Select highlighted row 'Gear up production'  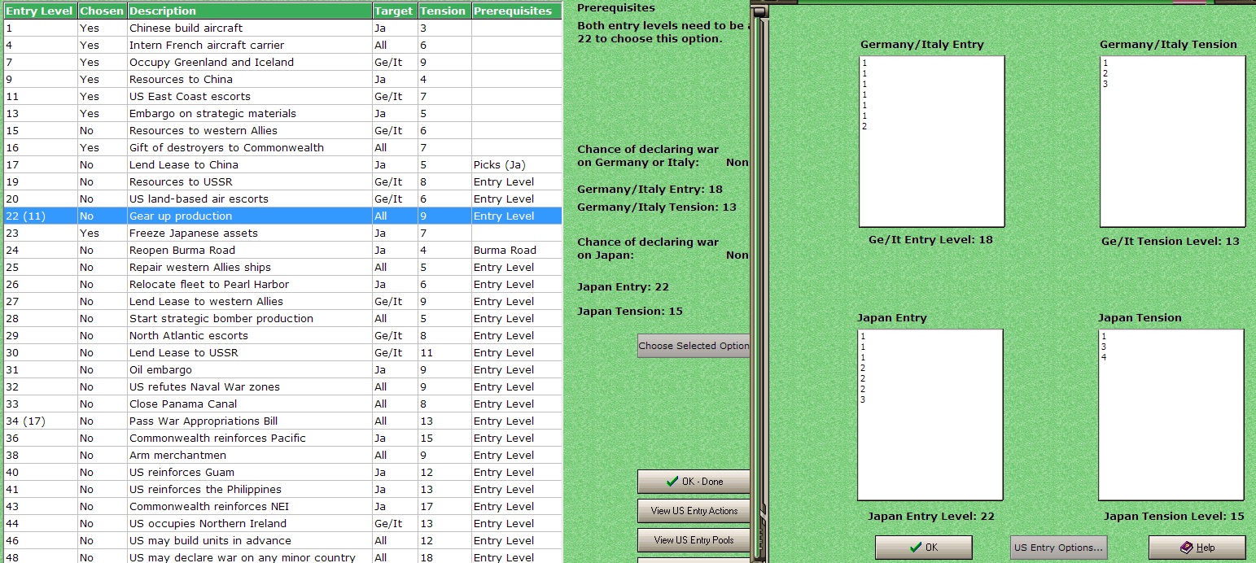tap(282, 216)
